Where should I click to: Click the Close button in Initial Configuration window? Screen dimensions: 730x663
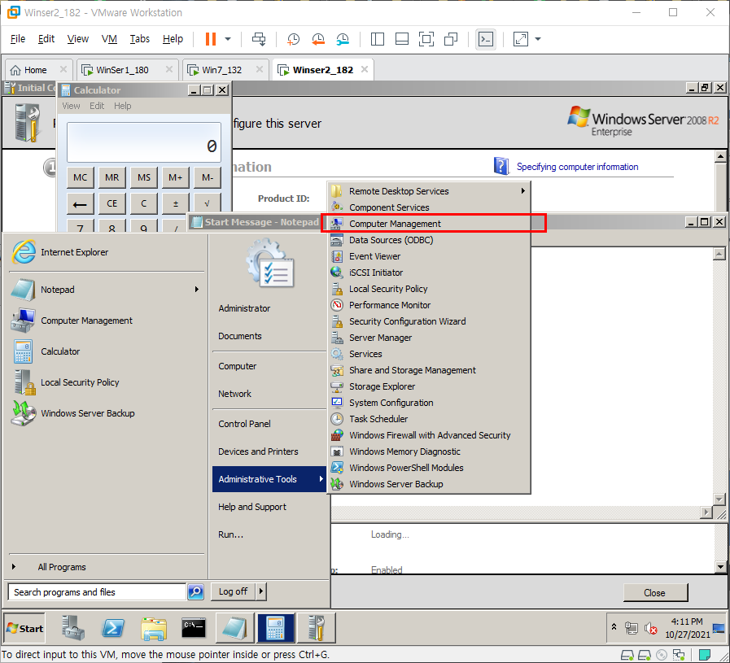[655, 593]
